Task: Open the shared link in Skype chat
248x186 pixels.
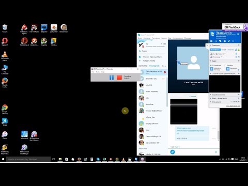Action: pyautogui.click(x=191, y=131)
